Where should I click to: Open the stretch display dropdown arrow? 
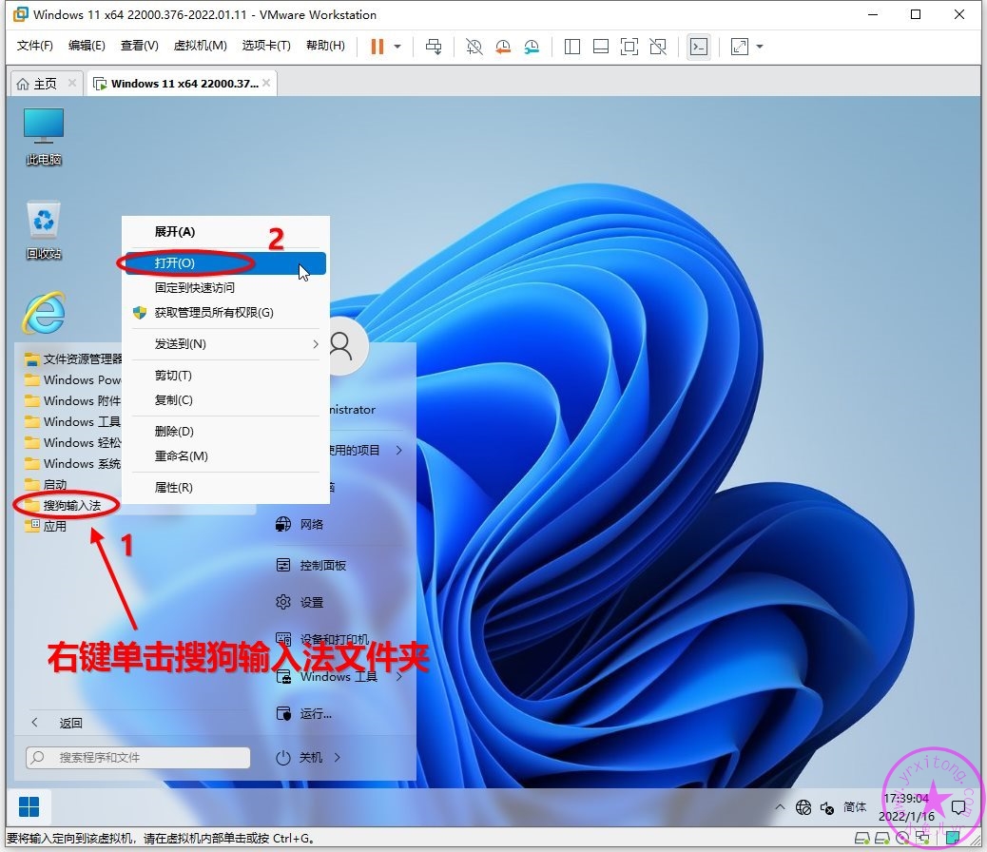(x=760, y=47)
